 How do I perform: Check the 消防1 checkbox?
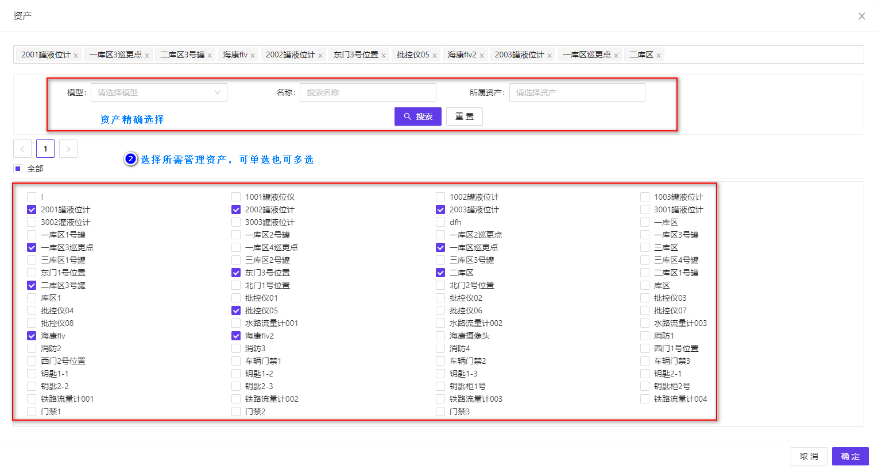click(645, 336)
